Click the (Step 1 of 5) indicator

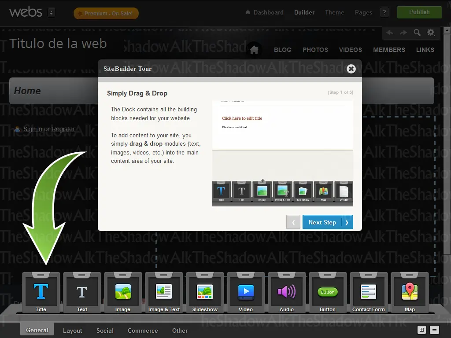point(340,92)
